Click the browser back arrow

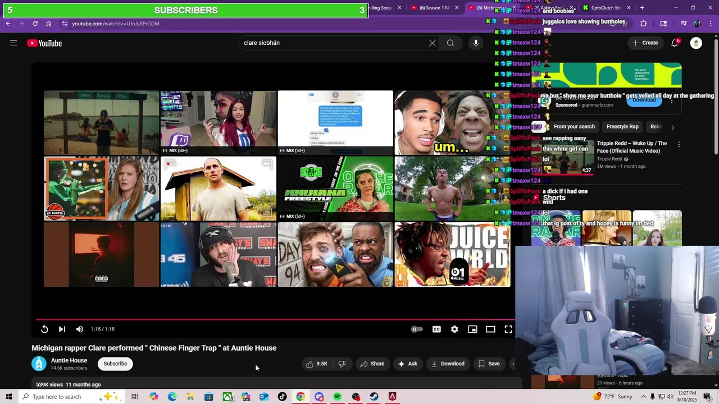8,24
